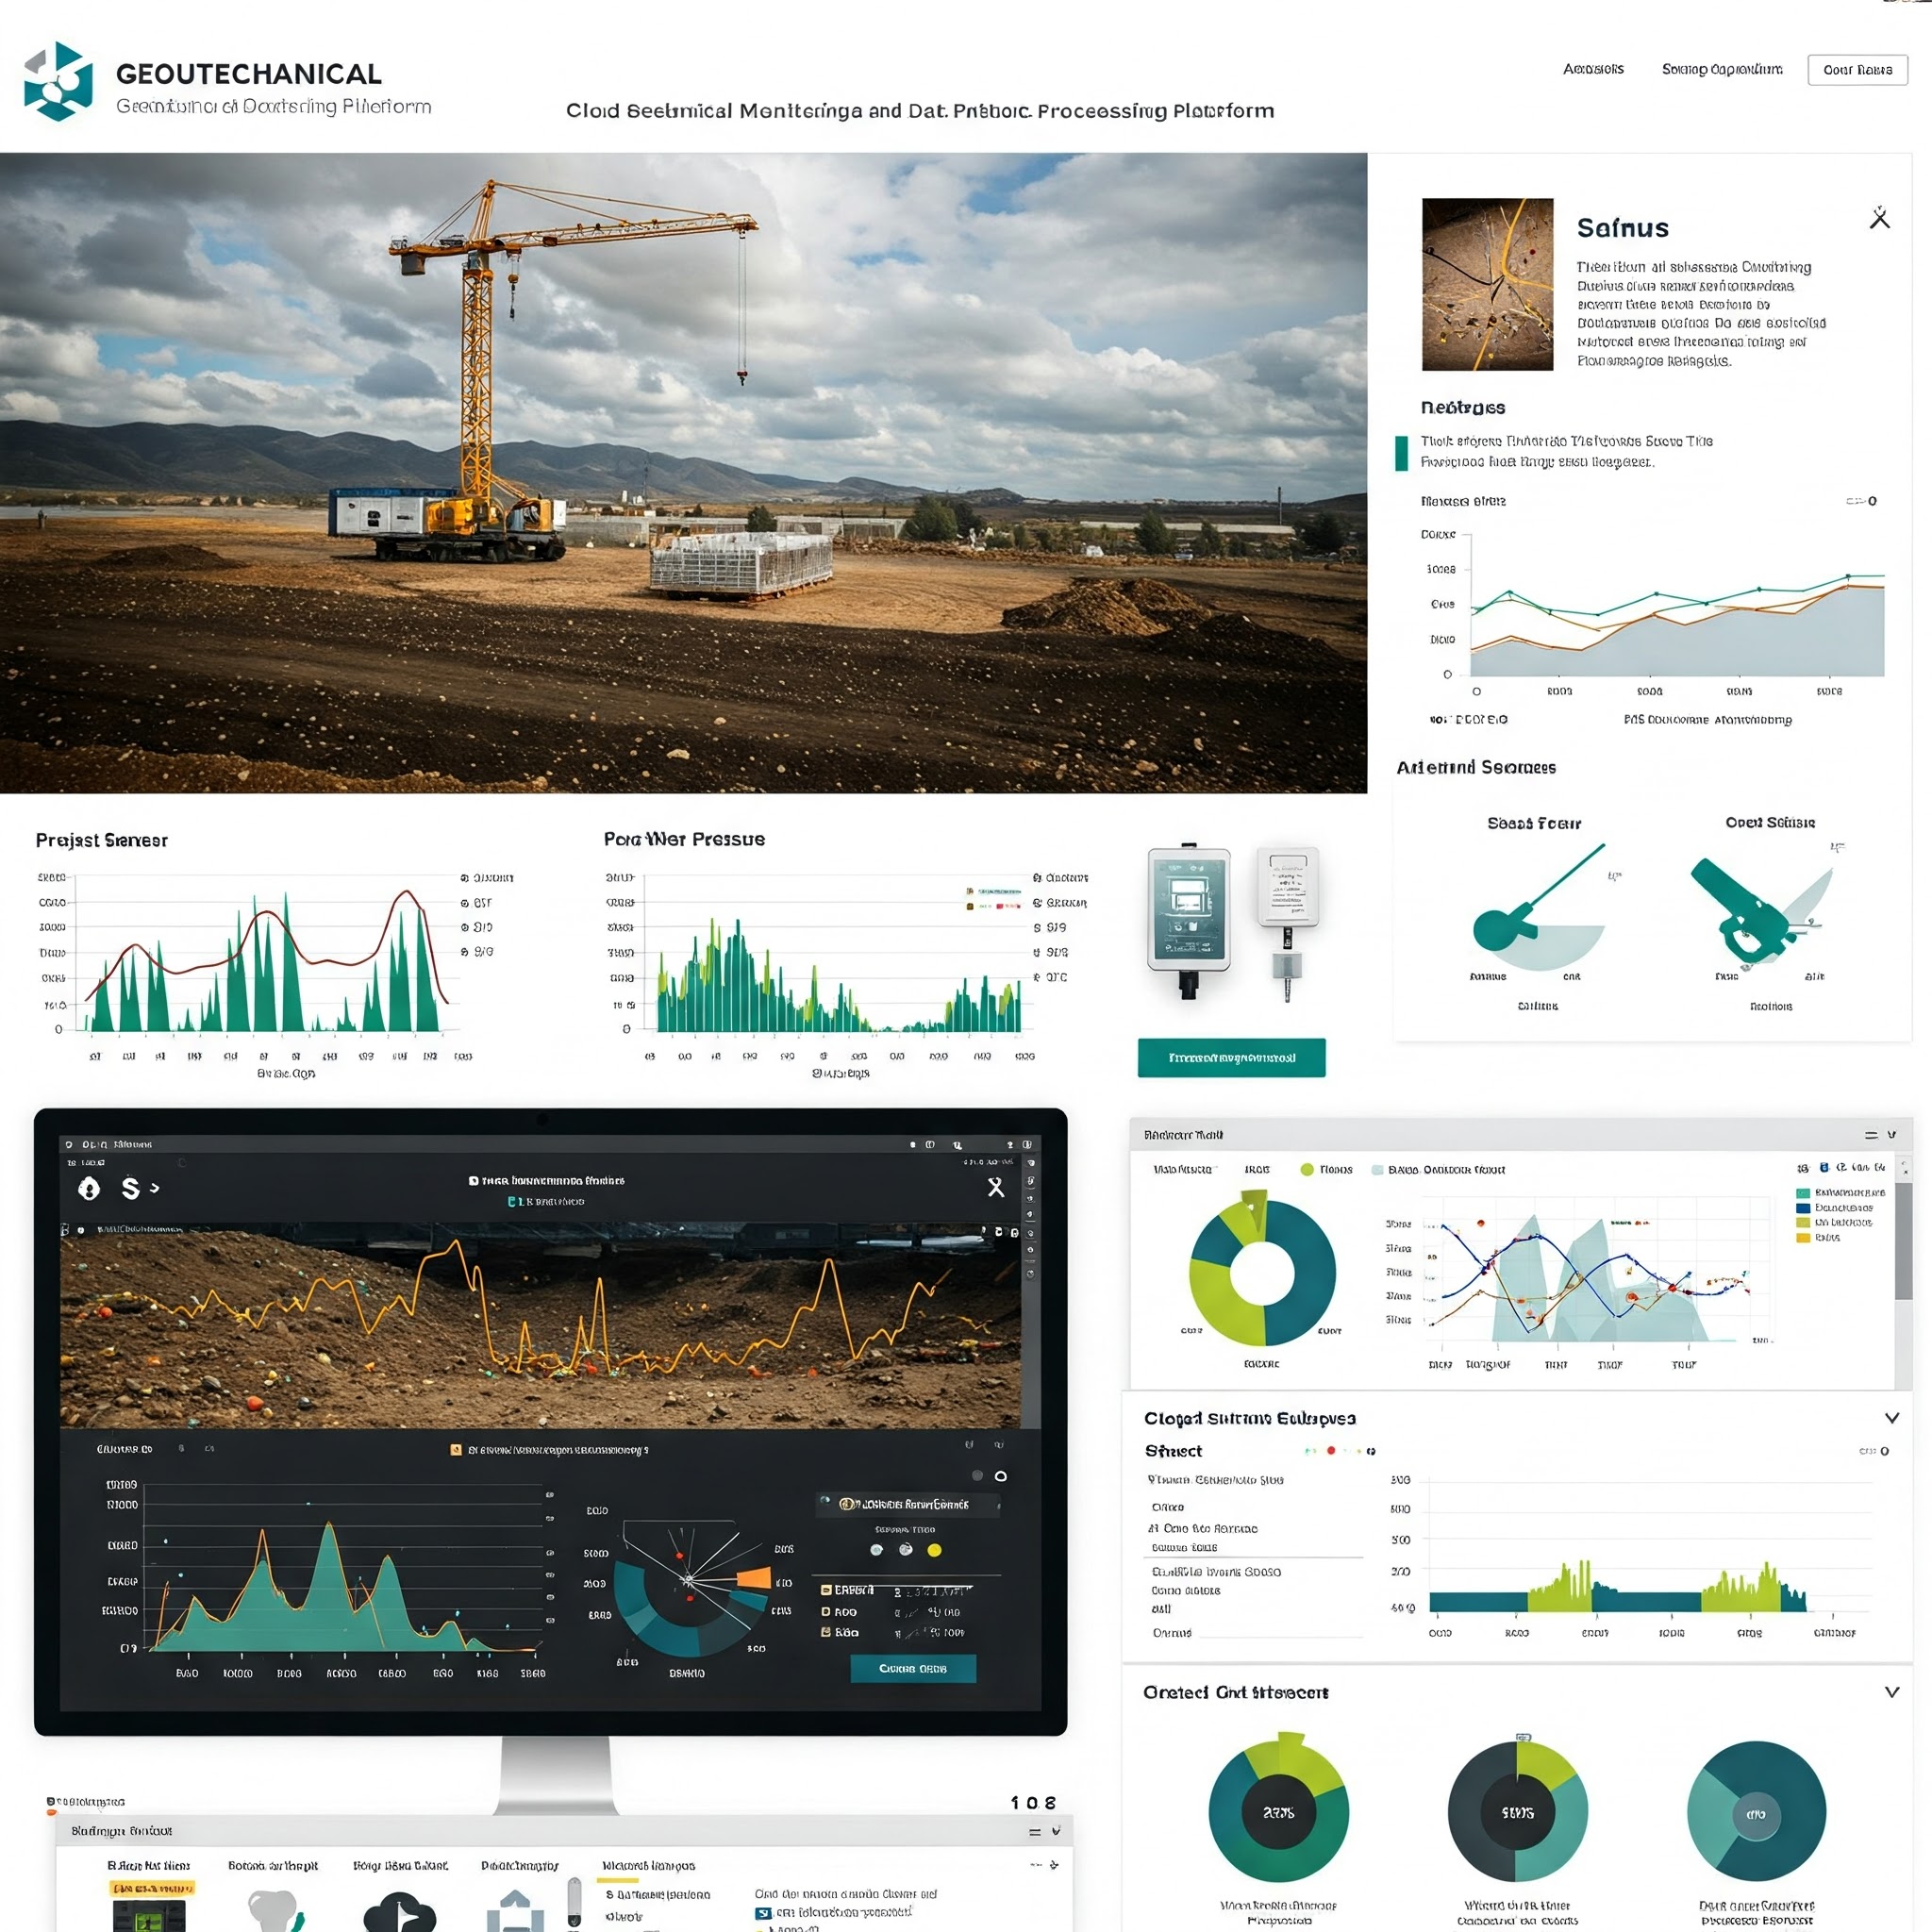The image size is (1932, 1932).
Task: Click the leftmost donut chart's dark center
Action: (1278, 1812)
